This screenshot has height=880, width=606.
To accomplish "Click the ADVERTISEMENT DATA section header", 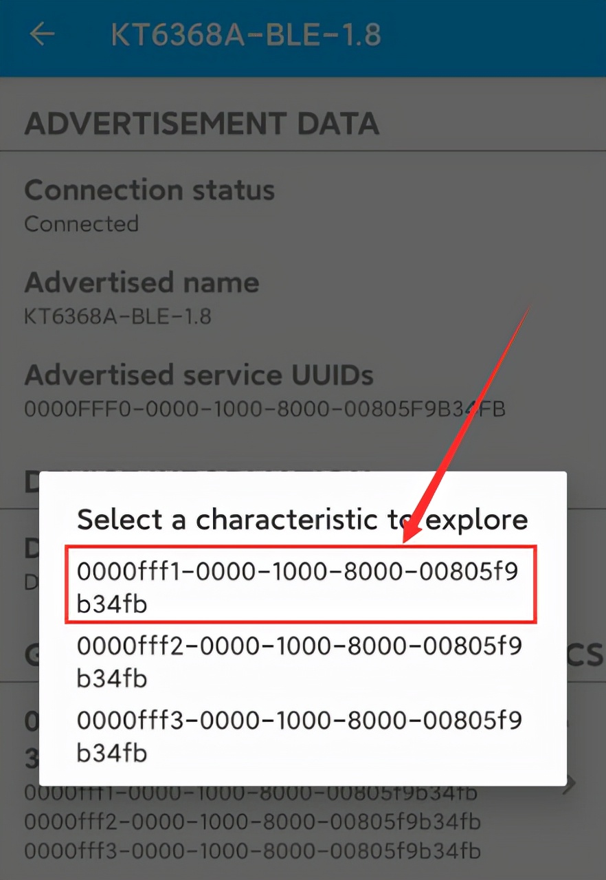I will [201, 124].
